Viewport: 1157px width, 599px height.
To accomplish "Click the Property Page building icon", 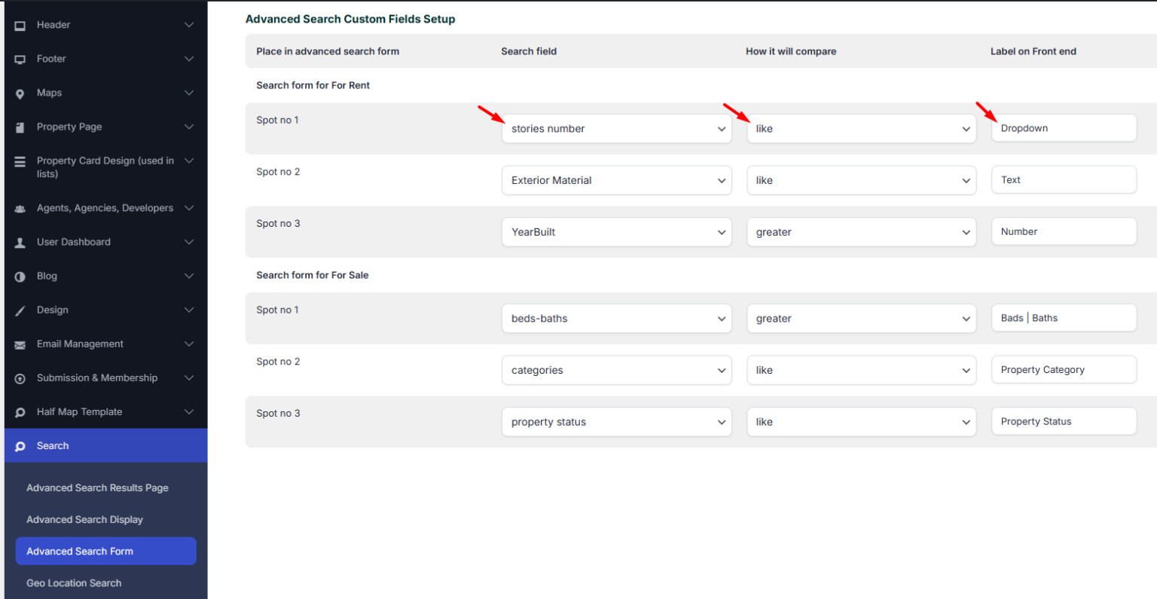I will (x=20, y=127).
